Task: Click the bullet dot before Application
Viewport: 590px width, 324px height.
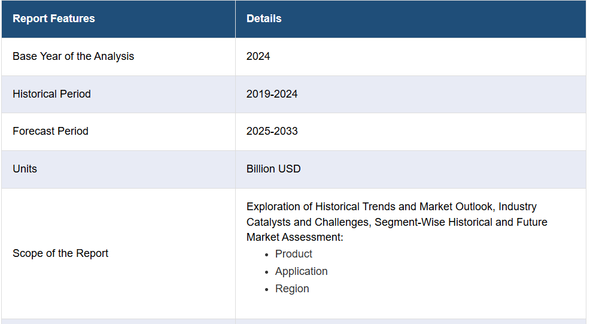Action: (267, 272)
